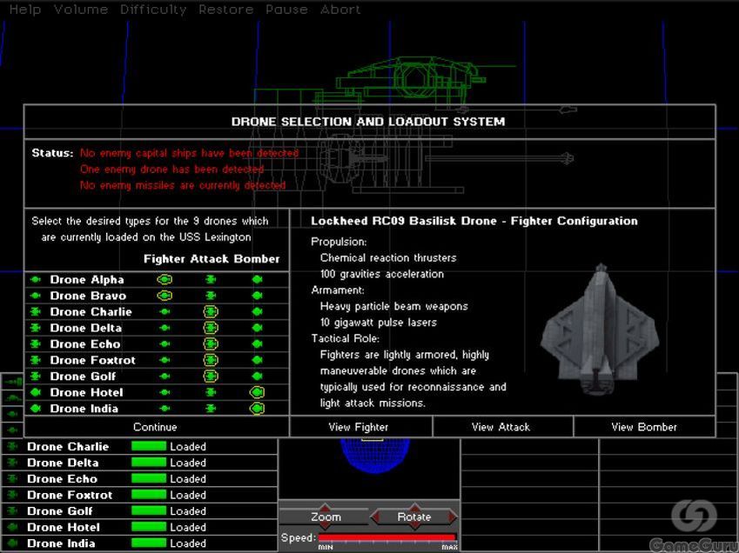Click the type icon left of Drone Hotel

[x=36, y=392]
